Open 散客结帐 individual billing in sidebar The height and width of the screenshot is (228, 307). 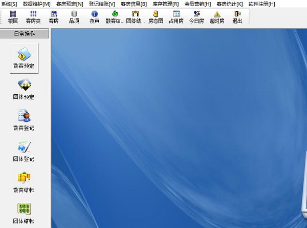pyautogui.click(x=24, y=182)
